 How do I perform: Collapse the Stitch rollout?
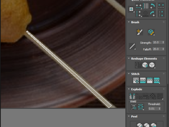point(129,74)
